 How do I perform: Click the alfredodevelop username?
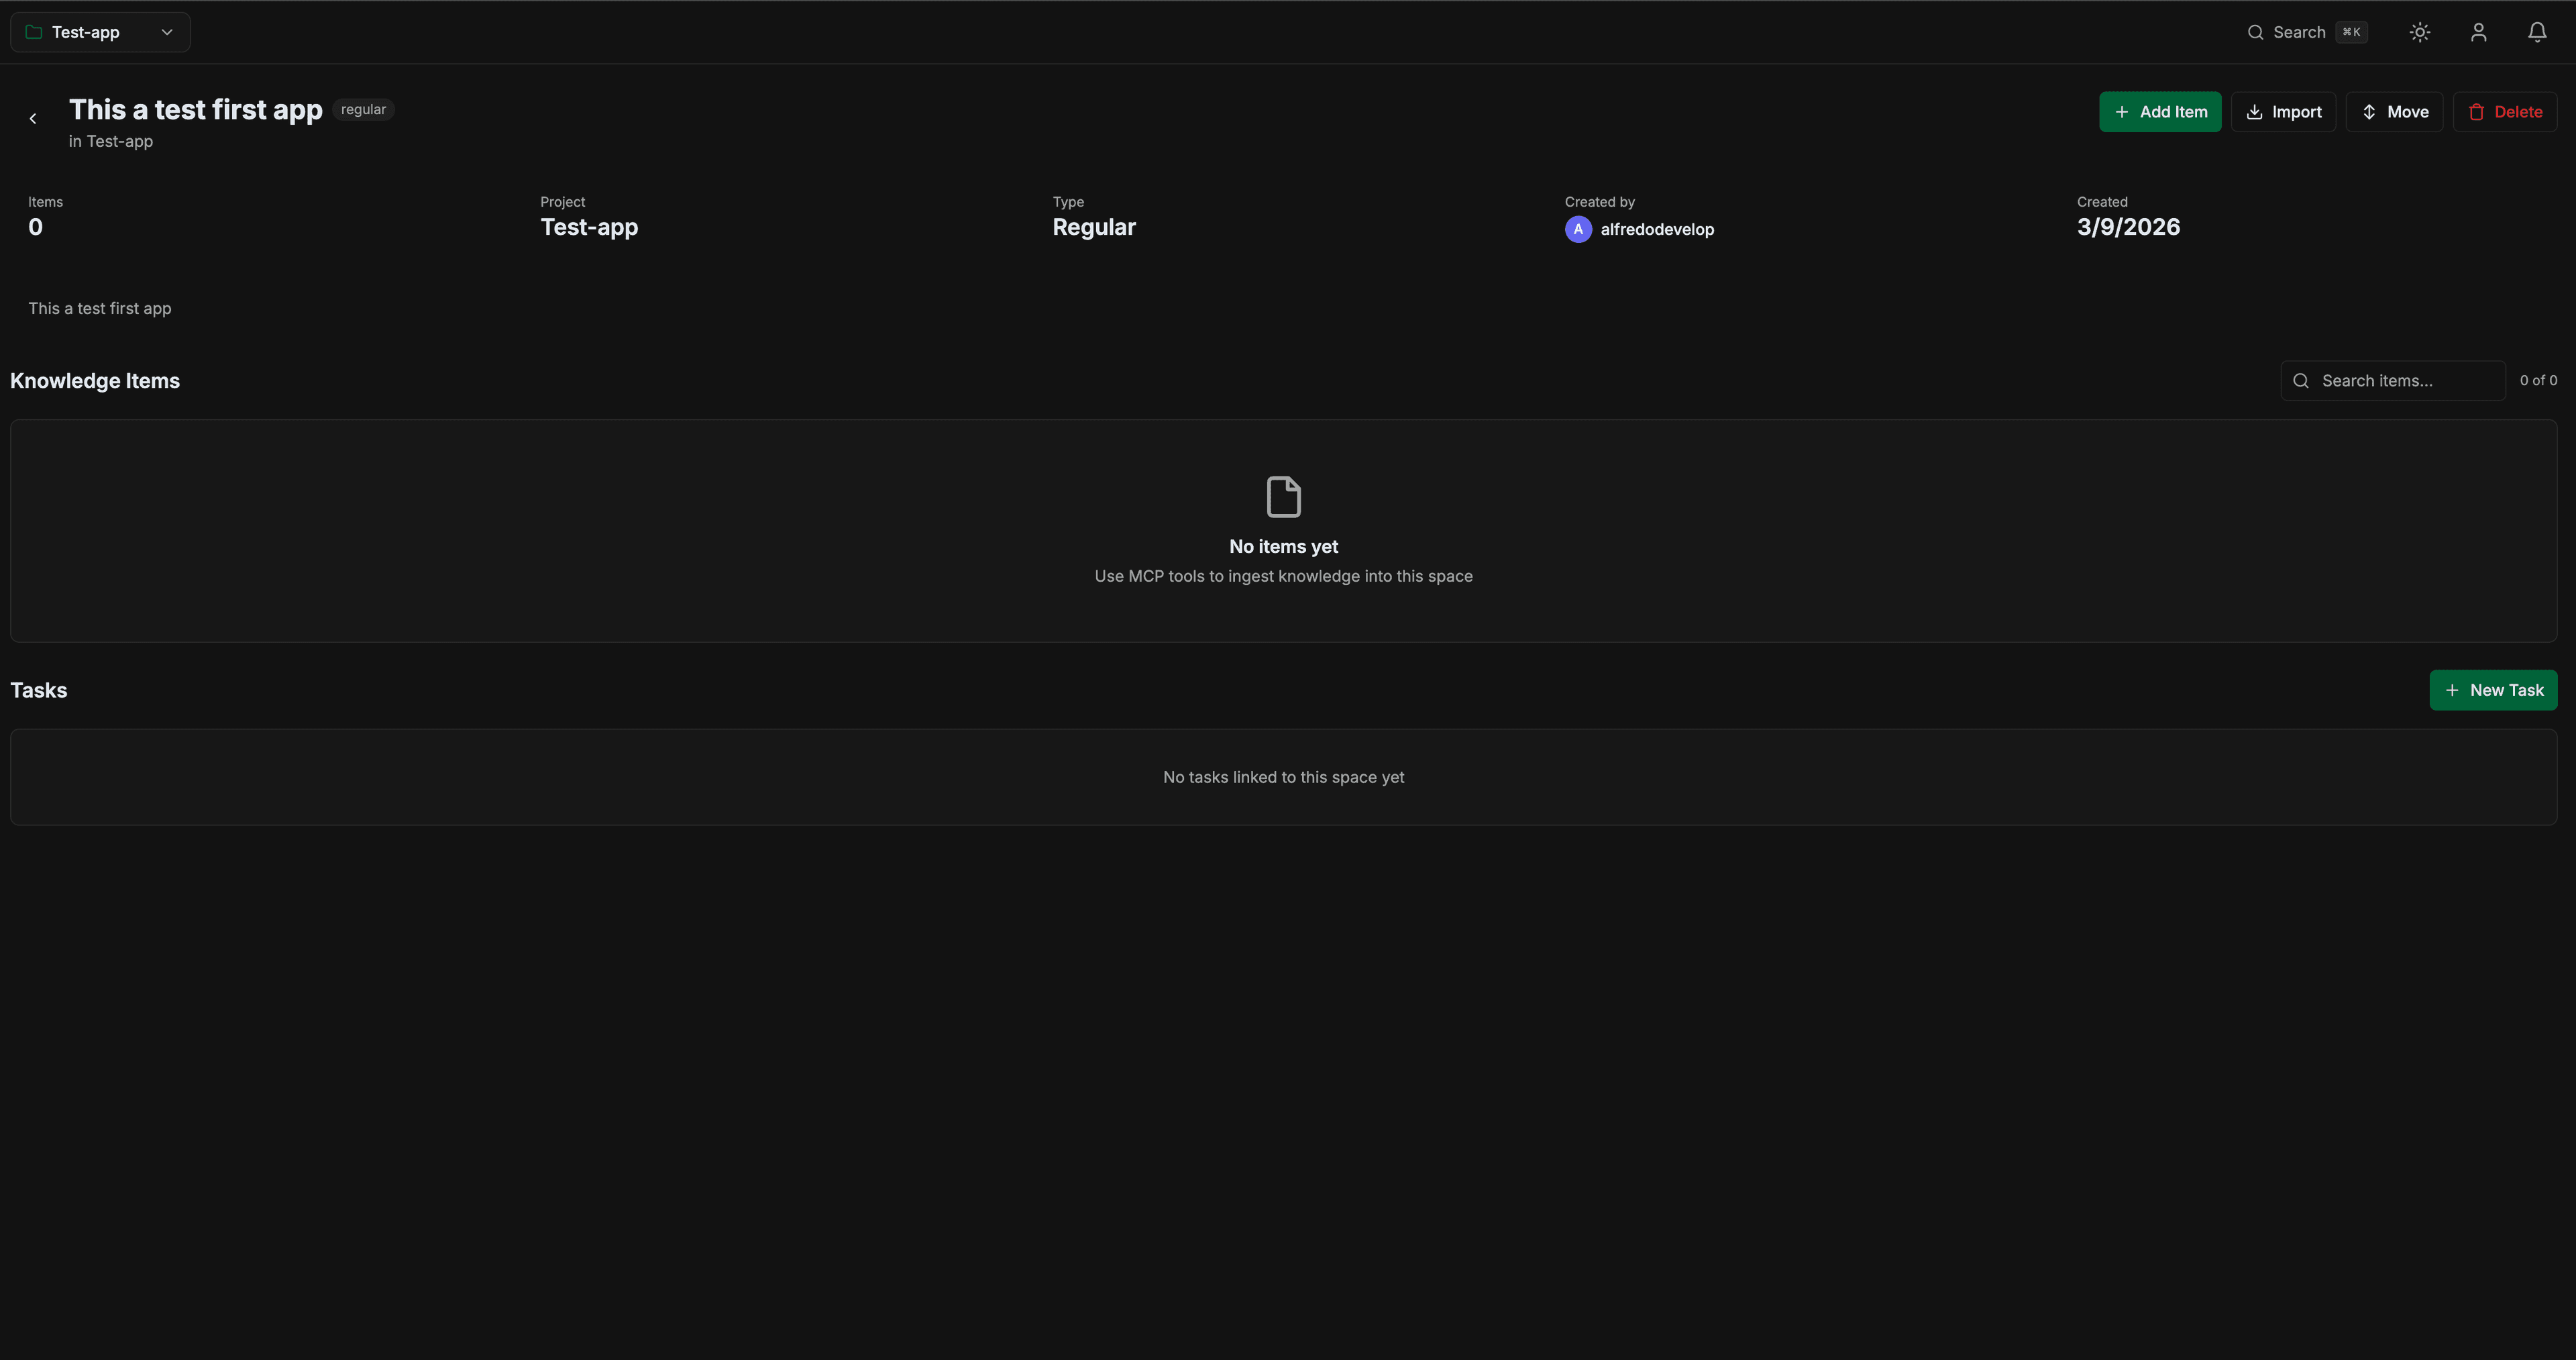1657,229
